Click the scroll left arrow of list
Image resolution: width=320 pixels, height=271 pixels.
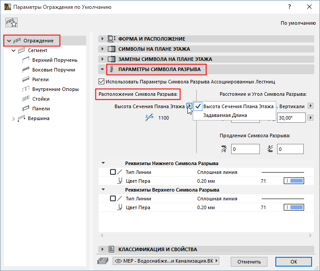pos(102,236)
